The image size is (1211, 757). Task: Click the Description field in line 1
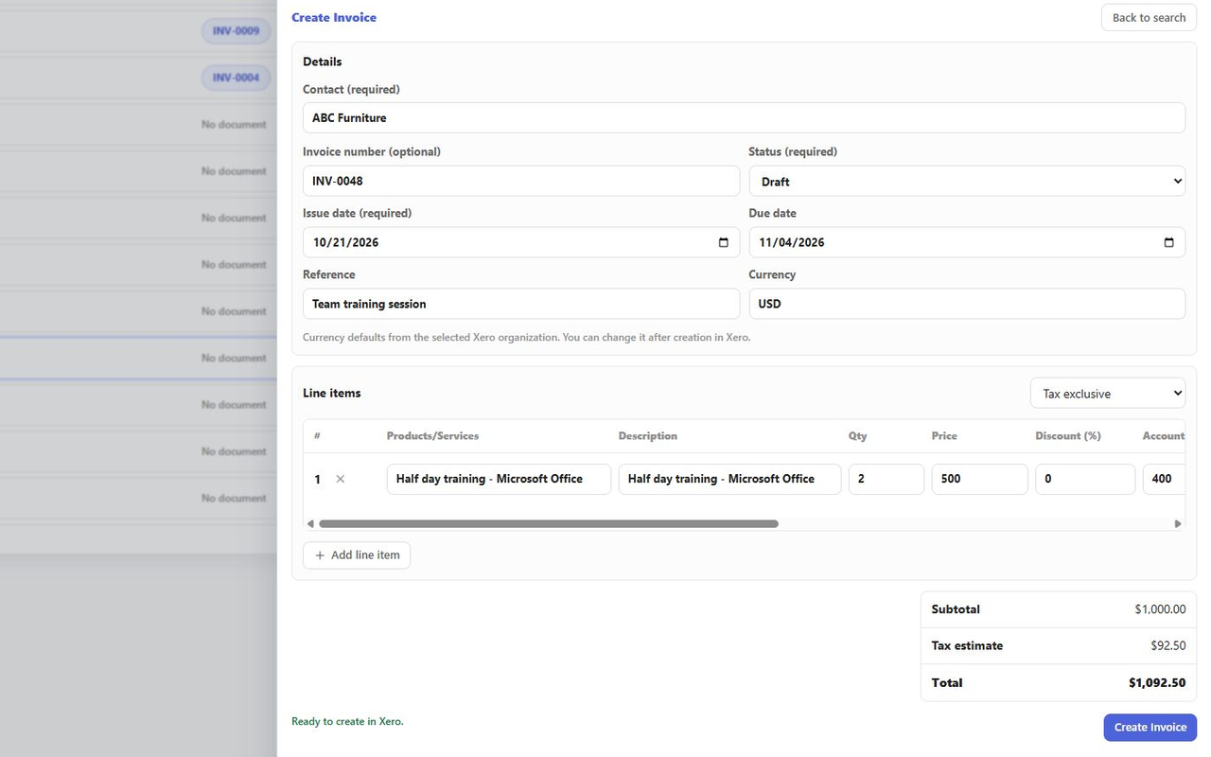(x=730, y=479)
